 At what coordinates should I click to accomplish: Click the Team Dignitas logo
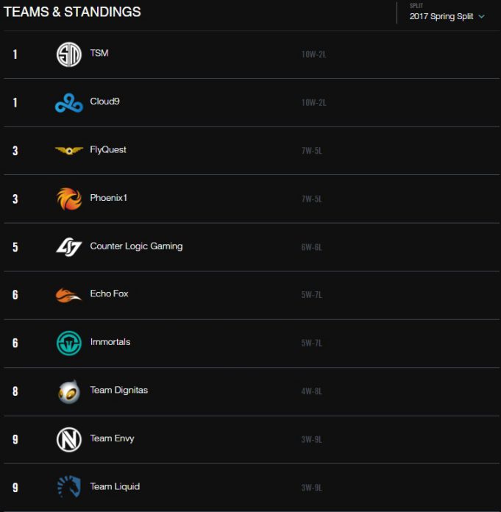click(69, 391)
